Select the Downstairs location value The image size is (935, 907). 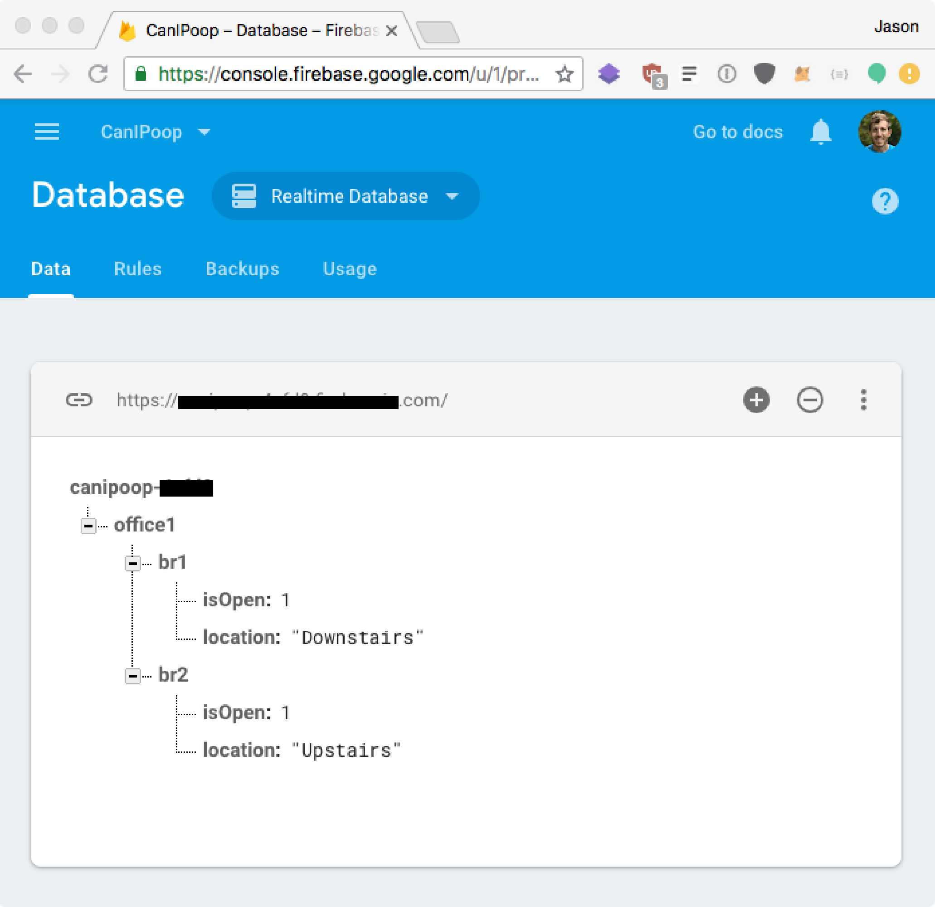pyautogui.click(x=357, y=638)
